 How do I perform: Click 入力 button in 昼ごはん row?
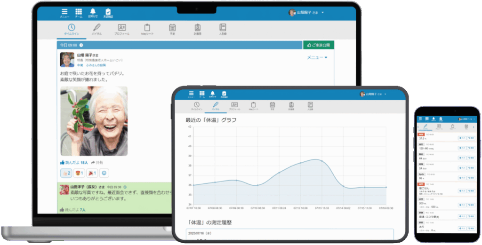[462, 190]
